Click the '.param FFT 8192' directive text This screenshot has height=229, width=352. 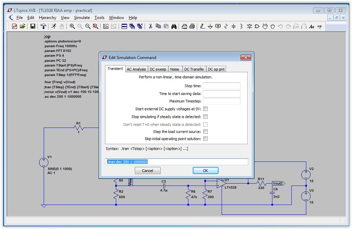[57, 51]
